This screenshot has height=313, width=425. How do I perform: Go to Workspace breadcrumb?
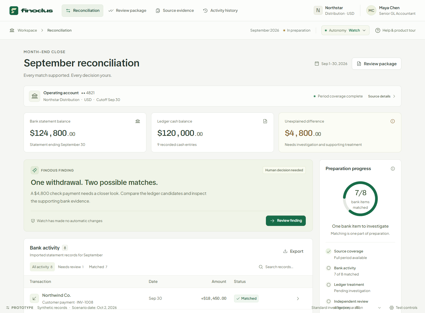point(27,30)
